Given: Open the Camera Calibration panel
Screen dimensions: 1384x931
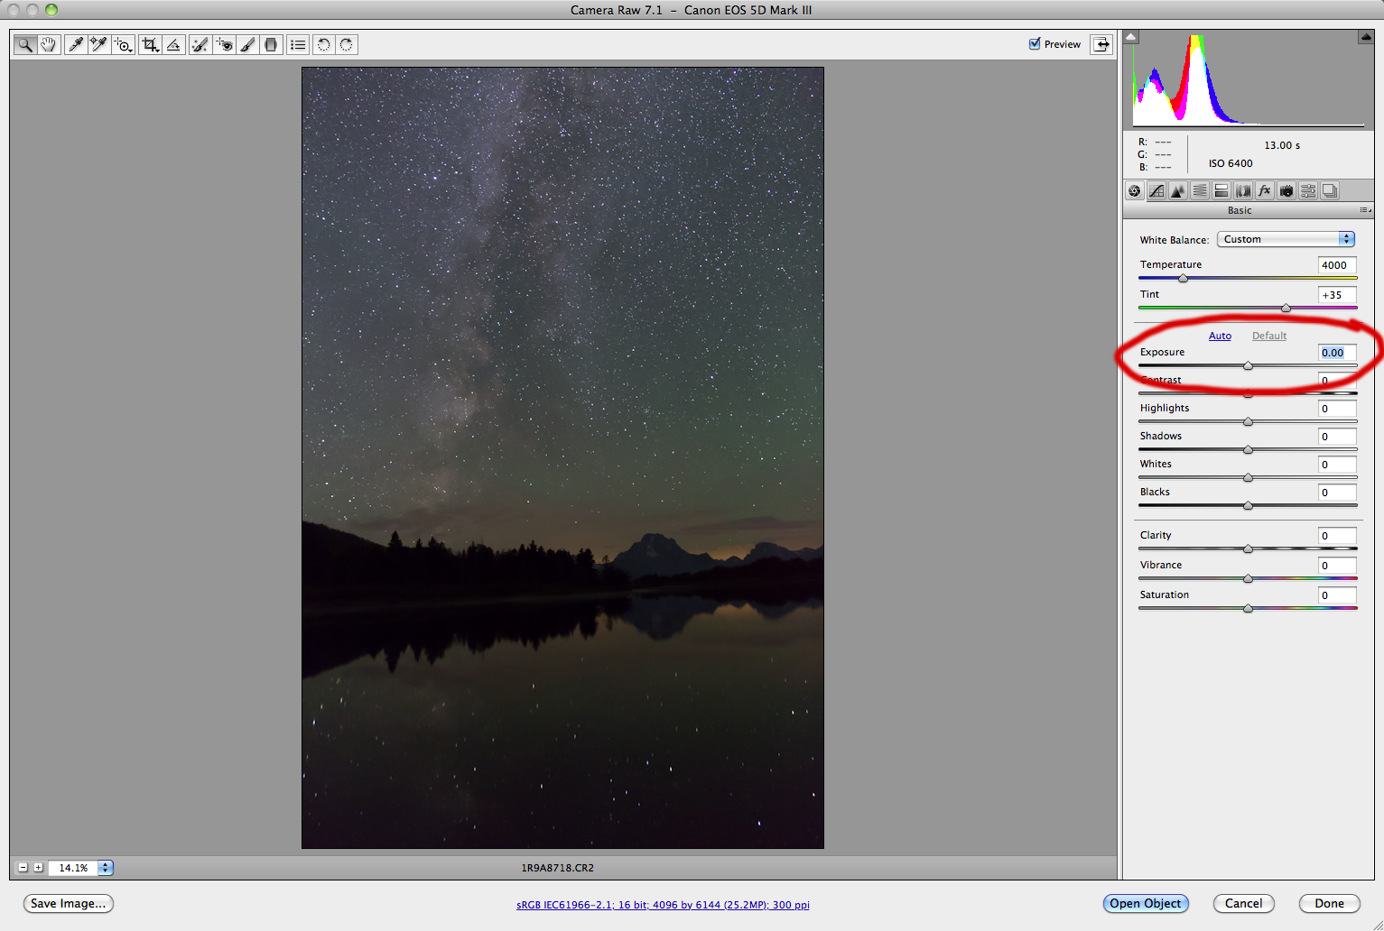Looking at the screenshot, I should [x=1286, y=190].
